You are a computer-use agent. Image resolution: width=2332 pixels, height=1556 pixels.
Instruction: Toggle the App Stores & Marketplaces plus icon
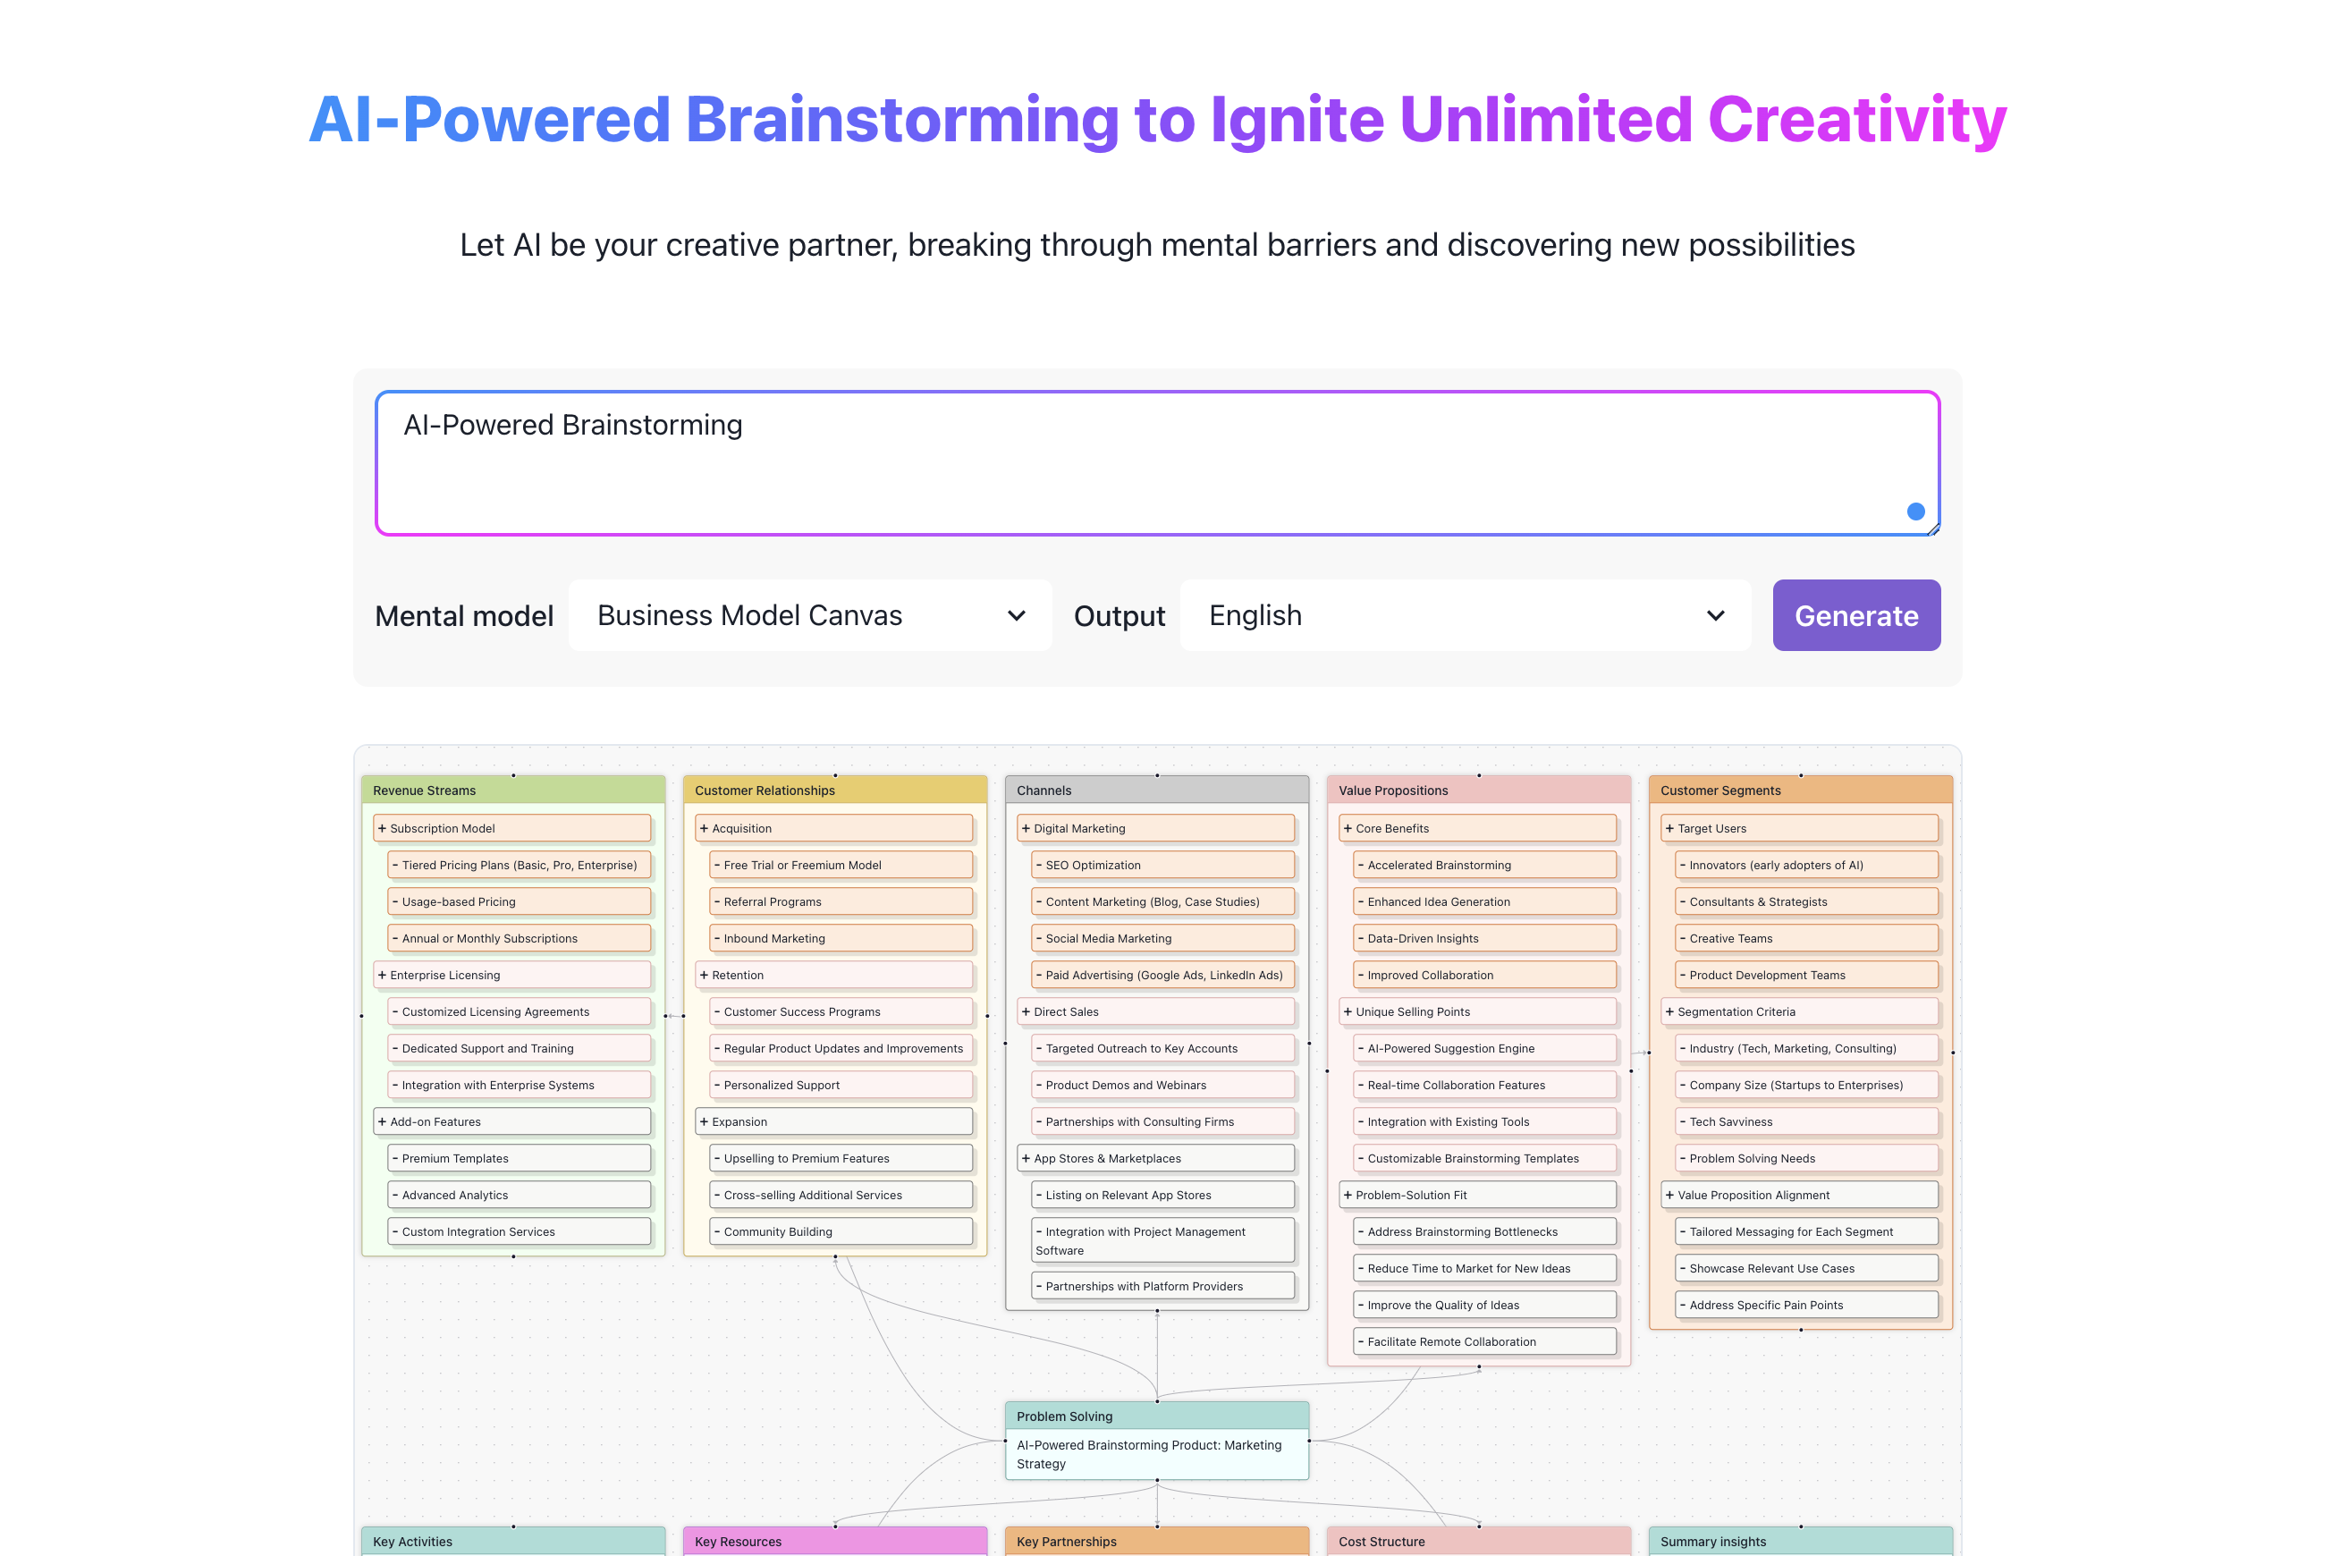click(1025, 1158)
